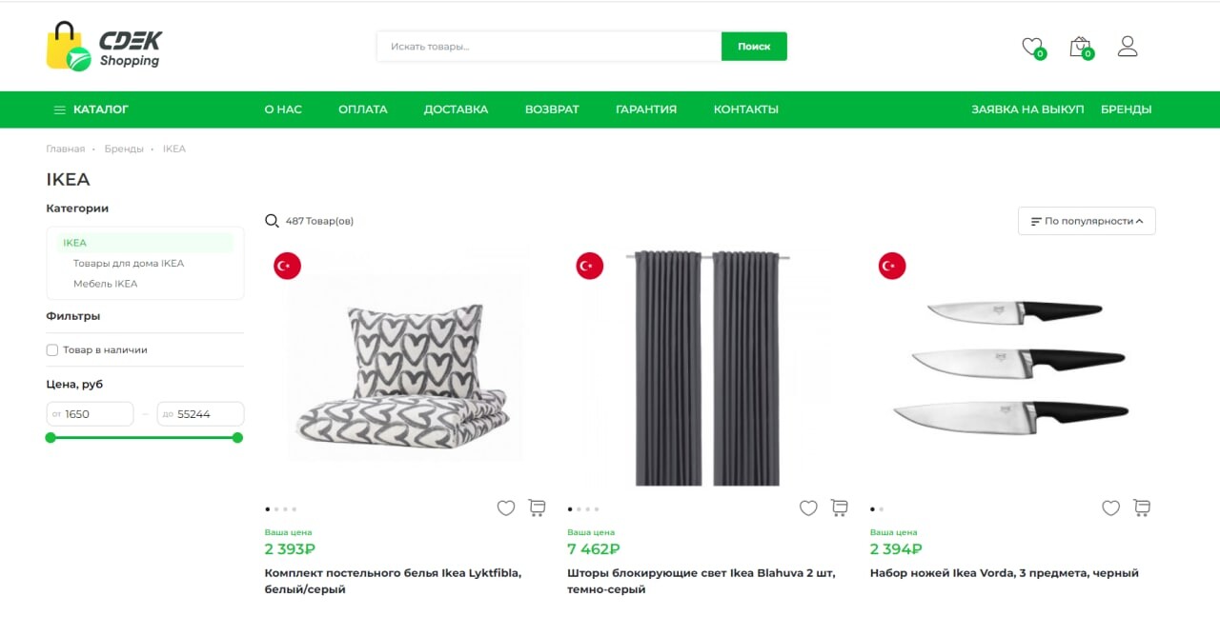Add Vorda knife set to favorites
Viewport: 1220px width, 617px height.
[x=1110, y=508]
